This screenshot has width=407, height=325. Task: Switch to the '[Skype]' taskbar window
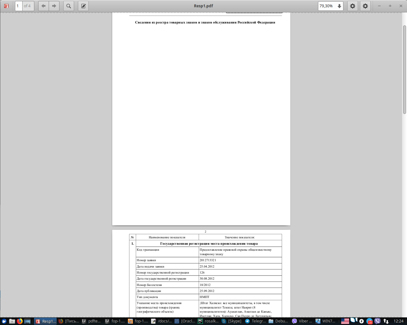tap(231, 321)
